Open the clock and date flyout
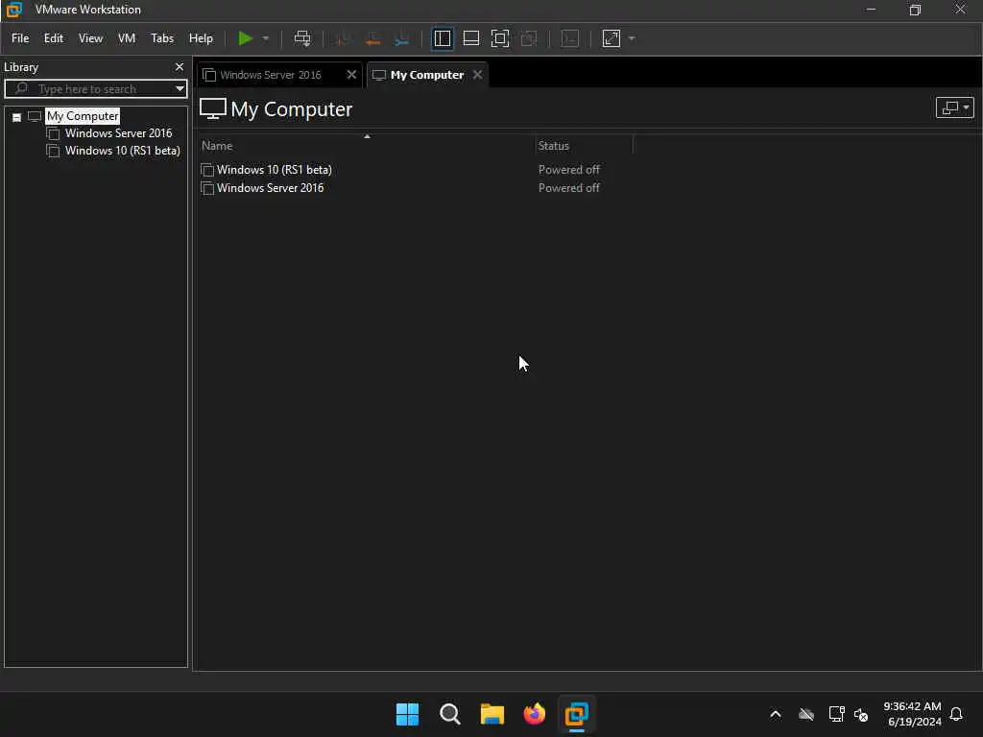Screen dimensions: 983x737 click(x=912, y=714)
